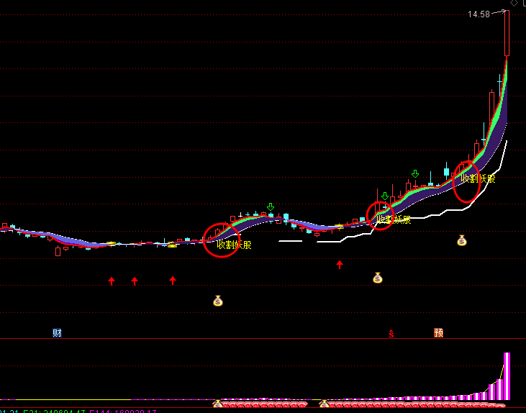Click the F144 indicator value text

(123, 412)
